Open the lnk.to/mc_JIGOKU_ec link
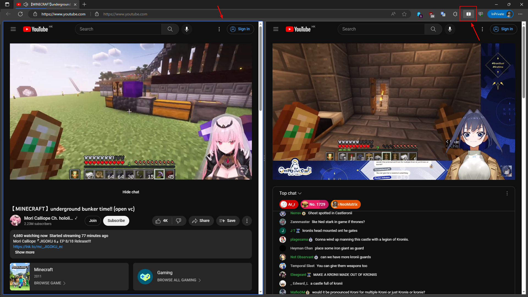528x297 pixels. 38,247
